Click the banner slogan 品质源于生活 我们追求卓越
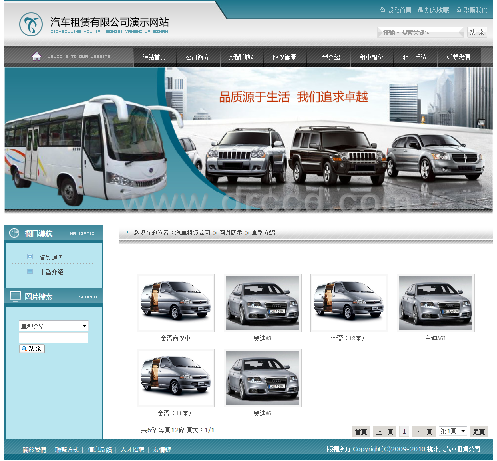 (x=294, y=97)
